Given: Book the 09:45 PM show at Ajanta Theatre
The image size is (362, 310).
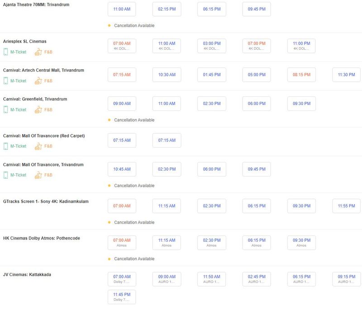Looking at the screenshot, I should point(256,9).
